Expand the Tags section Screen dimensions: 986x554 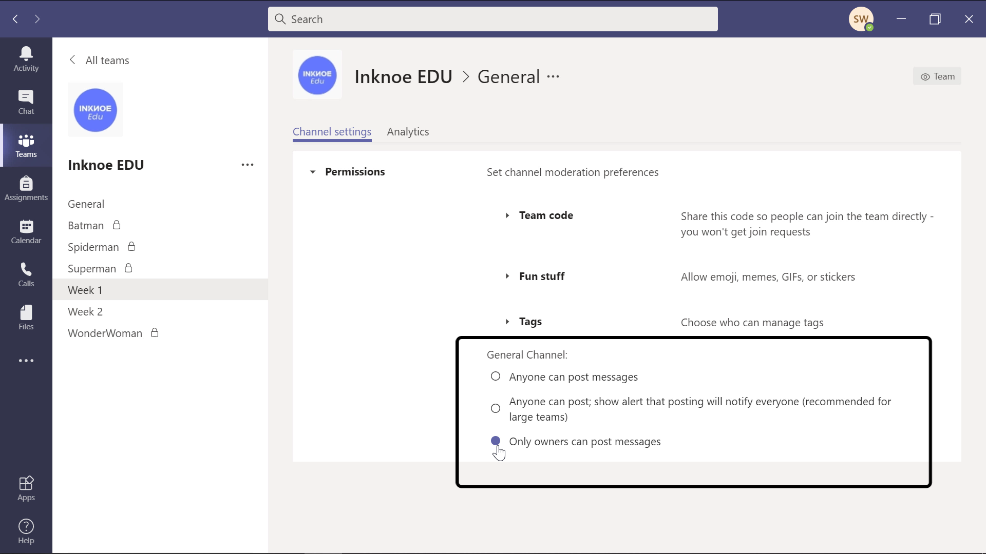click(507, 321)
